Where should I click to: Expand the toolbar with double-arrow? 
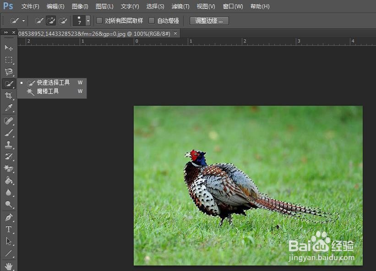pyautogui.click(x=6, y=32)
